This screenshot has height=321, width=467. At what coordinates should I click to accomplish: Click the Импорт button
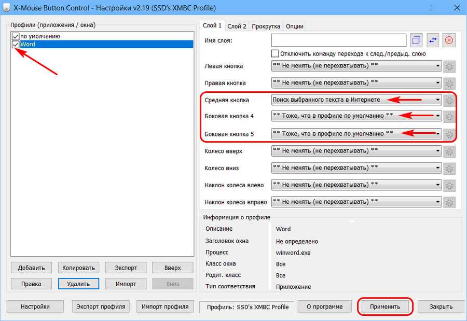[x=126, y=284]
